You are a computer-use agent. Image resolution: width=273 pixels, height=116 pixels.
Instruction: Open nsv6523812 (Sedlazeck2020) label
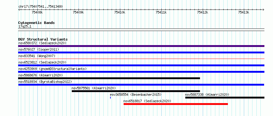[42, 62]
